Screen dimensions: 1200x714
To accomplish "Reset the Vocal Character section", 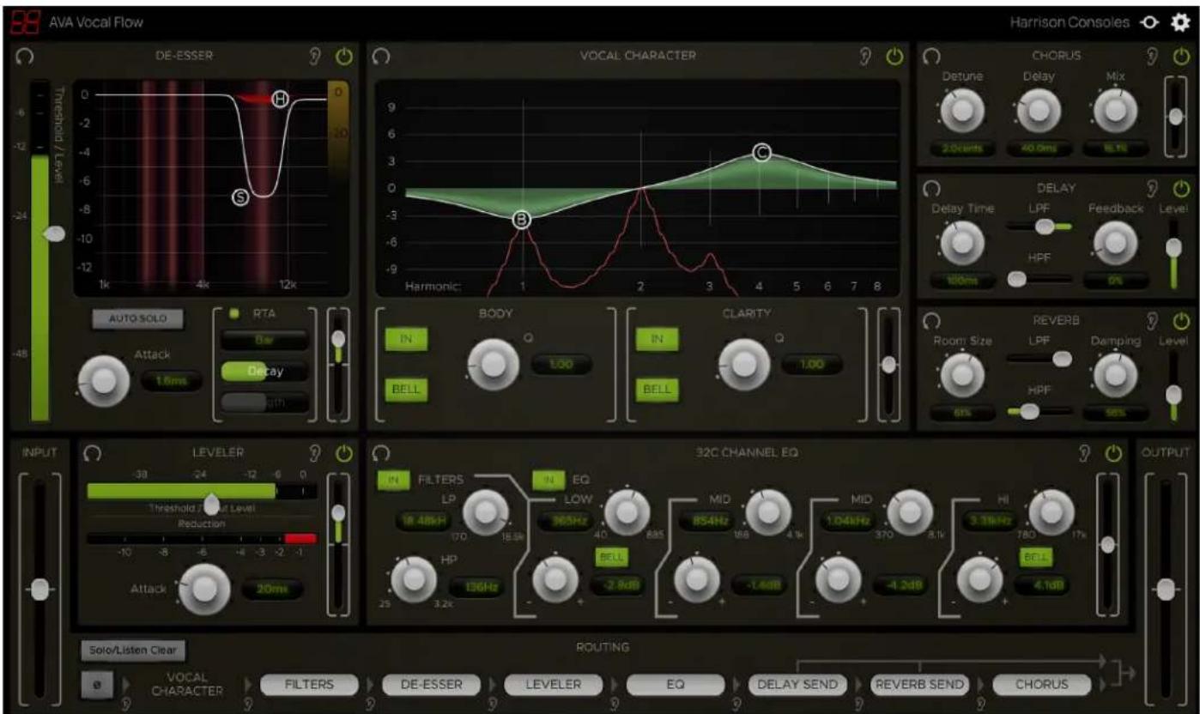I will click(x=381, y=57).
